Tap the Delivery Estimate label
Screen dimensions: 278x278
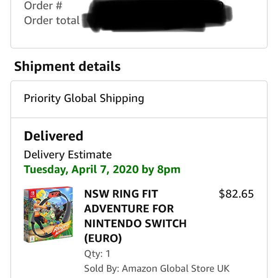[68, 155]
